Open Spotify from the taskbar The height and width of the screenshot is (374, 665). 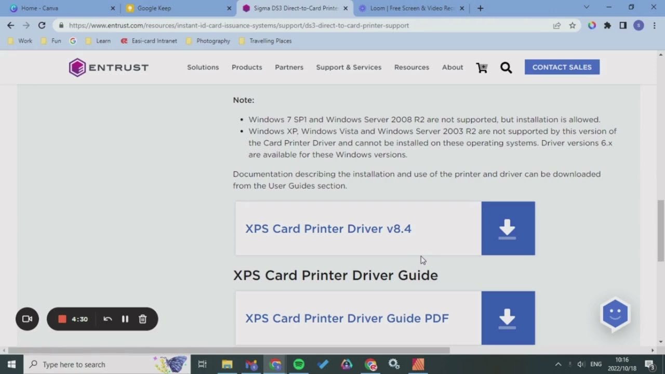pos(299,364)
